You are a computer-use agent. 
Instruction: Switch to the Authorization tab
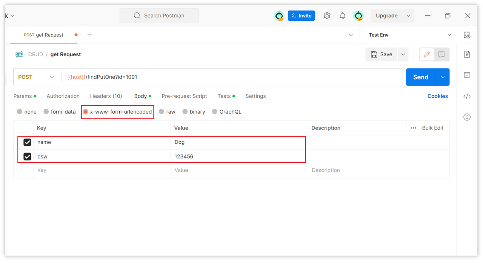(x=63, y=96)
